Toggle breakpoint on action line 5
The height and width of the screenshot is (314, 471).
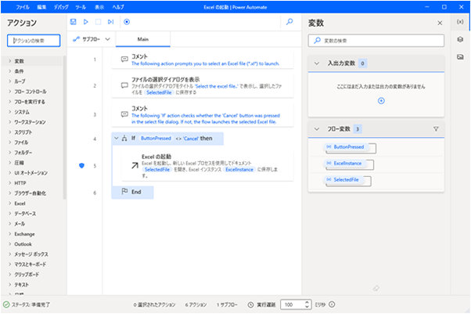[81, 166]
